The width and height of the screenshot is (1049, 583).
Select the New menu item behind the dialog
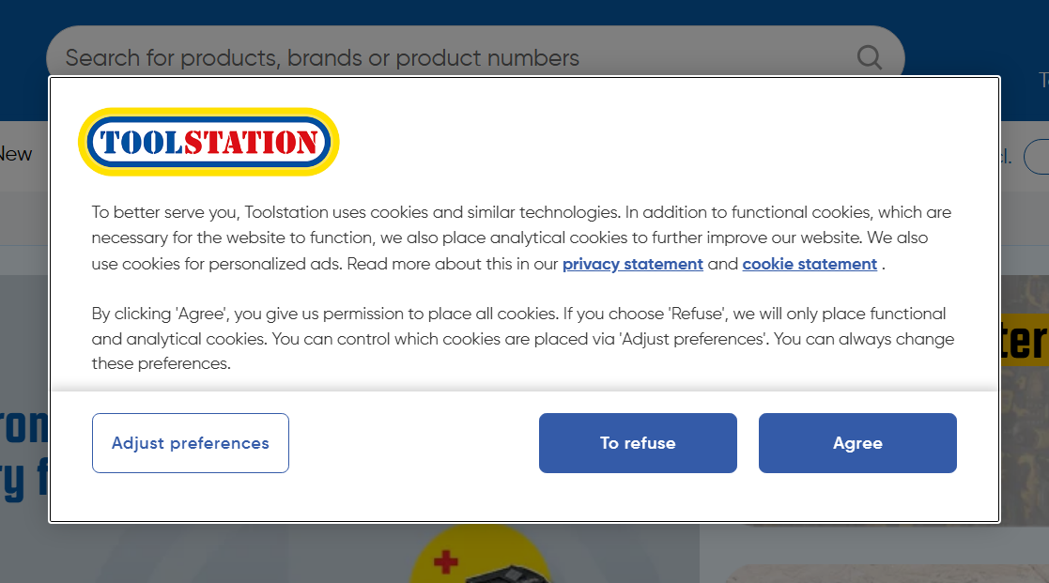tap(16, 154)
